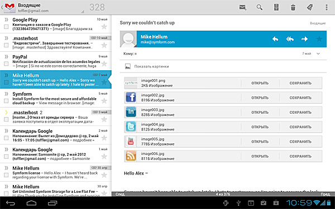Delete the email using the trash icon

[x=293, y=7]
